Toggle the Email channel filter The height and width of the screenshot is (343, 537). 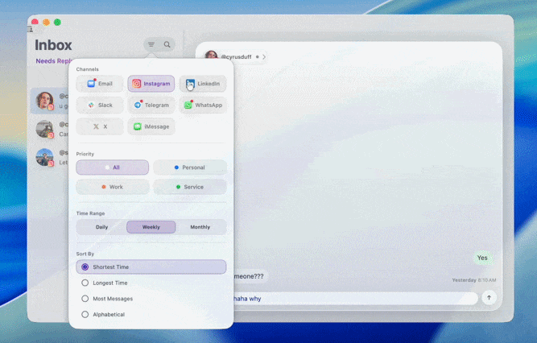point(100,84)
